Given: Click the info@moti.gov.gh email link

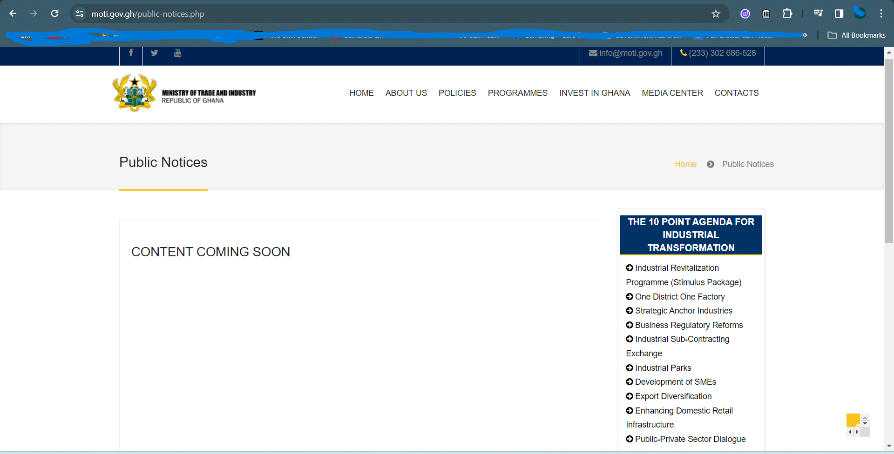Looking at the screenshot, I should (625, 53).
